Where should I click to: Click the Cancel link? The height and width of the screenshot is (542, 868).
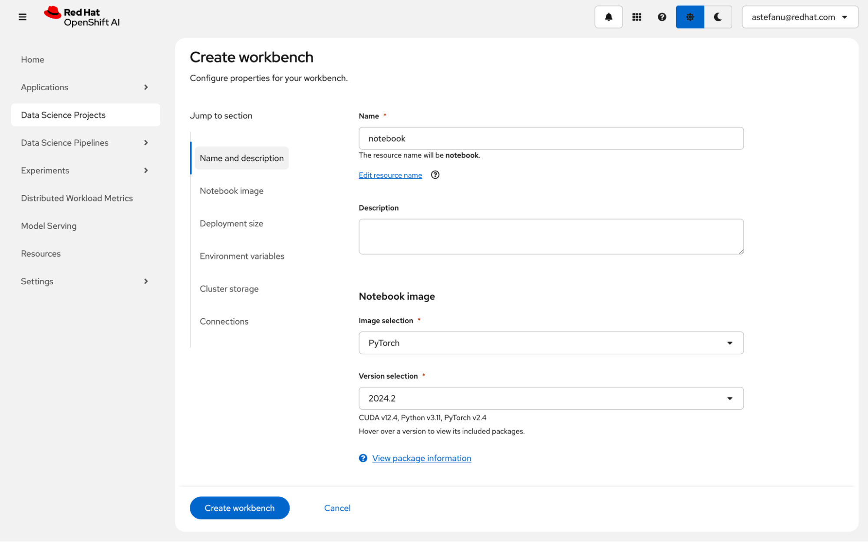coord(337,508)
